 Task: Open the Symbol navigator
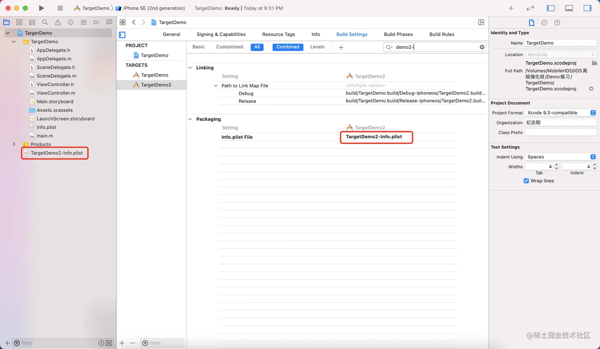[x=32, y=22]
